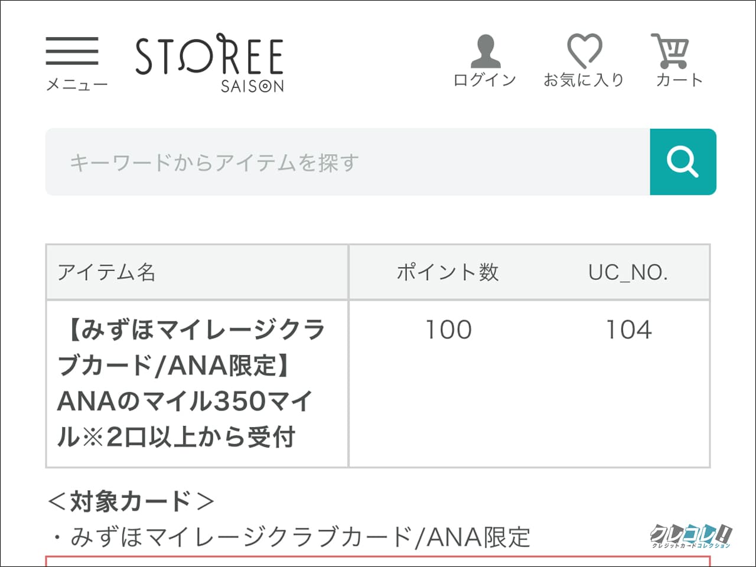Click the ポイント数 column header
Viewport: 756px width, 567px height.
tap(448, 272)
